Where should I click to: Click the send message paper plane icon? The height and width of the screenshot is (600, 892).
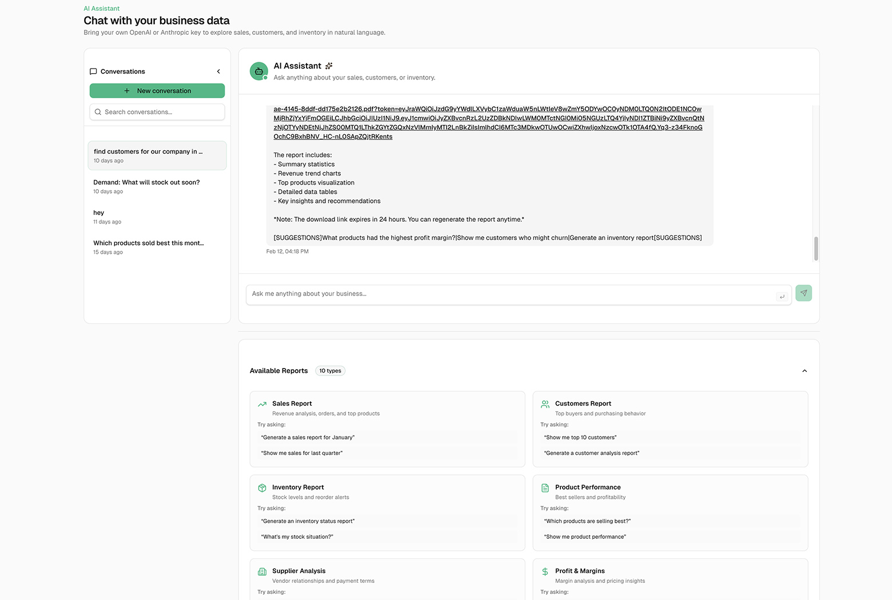(803, 293)
